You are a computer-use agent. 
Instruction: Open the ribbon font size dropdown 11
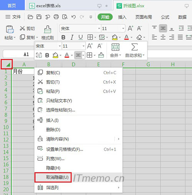click(123, 28)
